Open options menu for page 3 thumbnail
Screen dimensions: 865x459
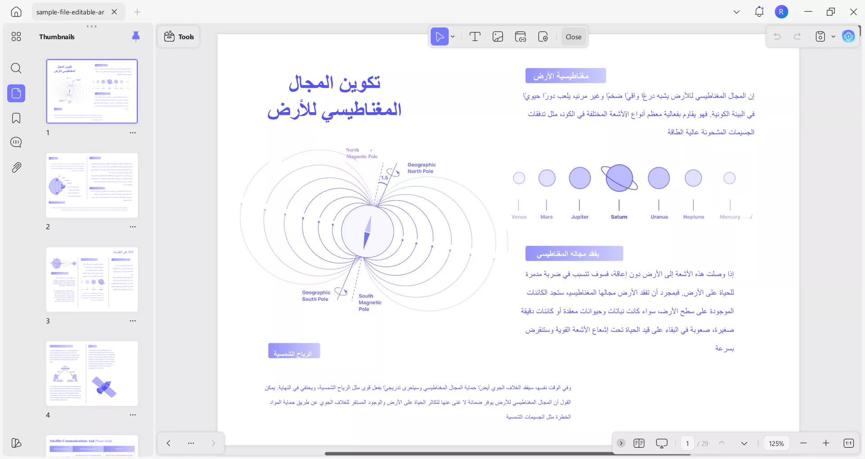coord(132,321)
